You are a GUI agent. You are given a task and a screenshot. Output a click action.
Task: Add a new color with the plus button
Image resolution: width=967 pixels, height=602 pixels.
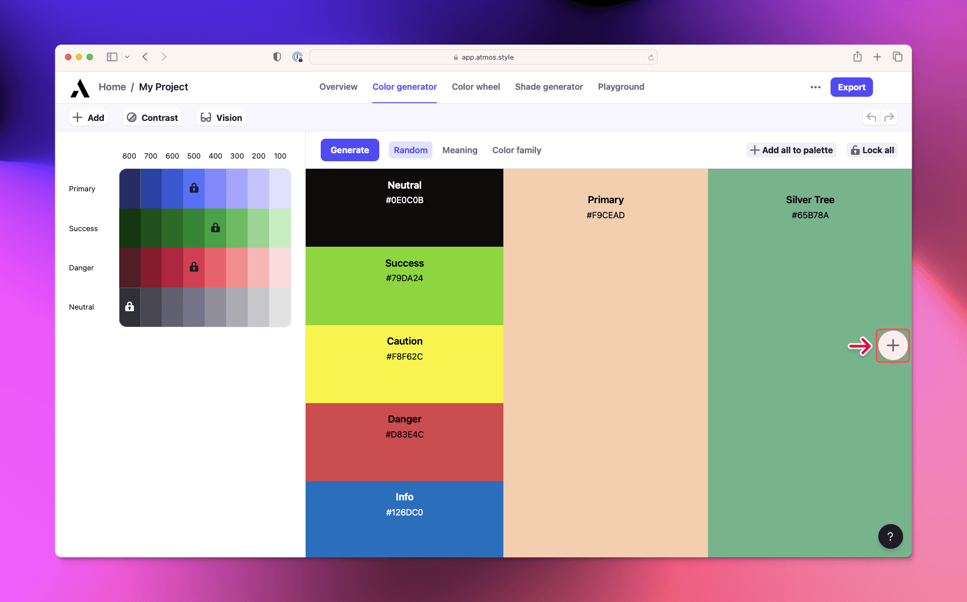pos(892,346)
